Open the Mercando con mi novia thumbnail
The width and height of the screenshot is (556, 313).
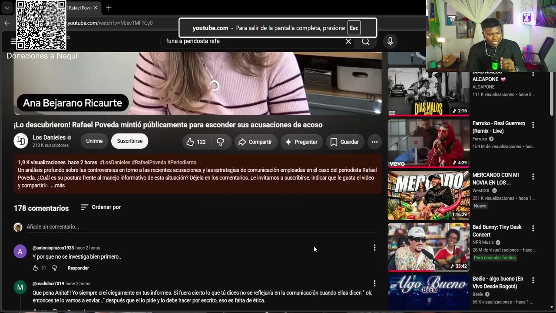428,195
